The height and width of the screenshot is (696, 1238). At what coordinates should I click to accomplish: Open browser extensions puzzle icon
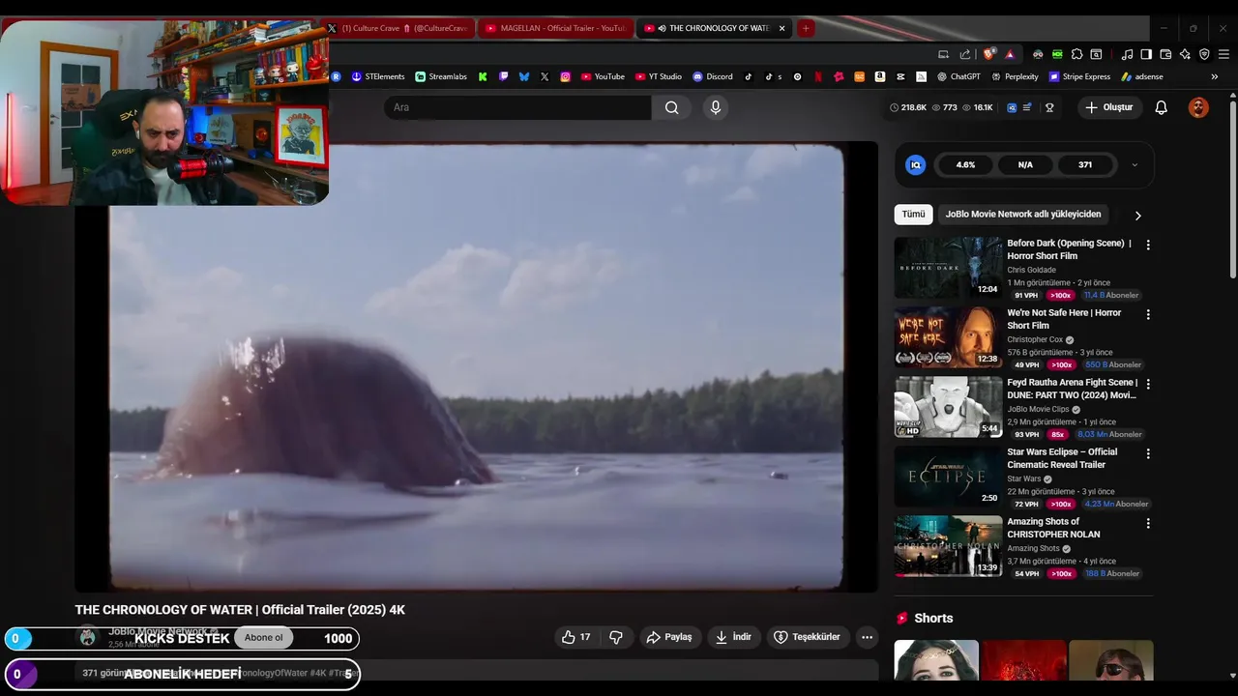pos(1076,54)
